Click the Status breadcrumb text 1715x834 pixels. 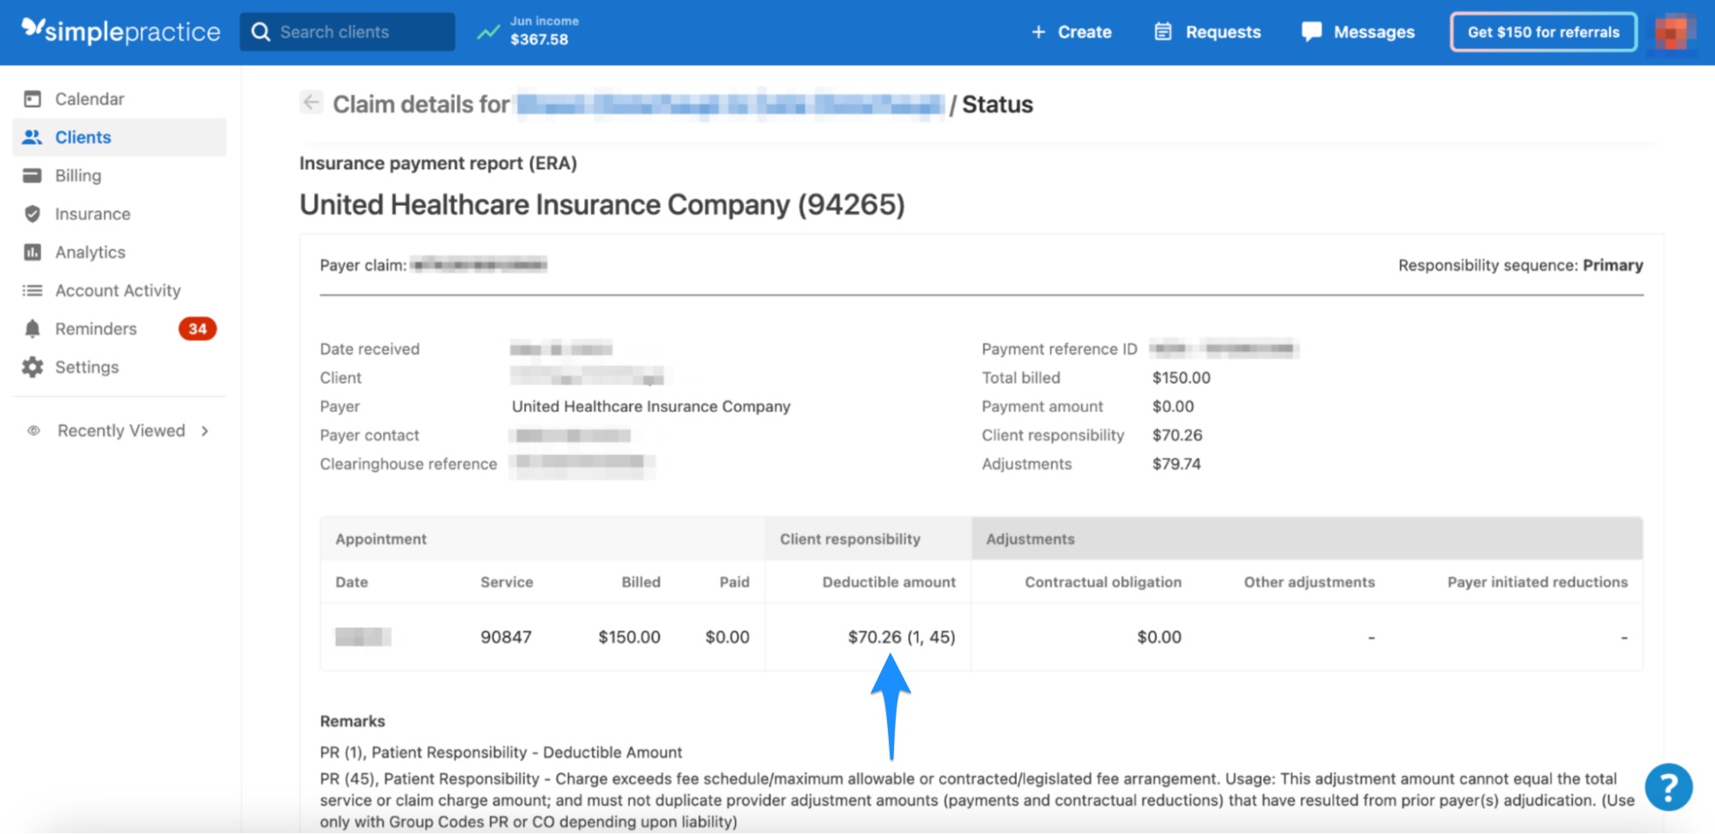[x=997, y=105]
